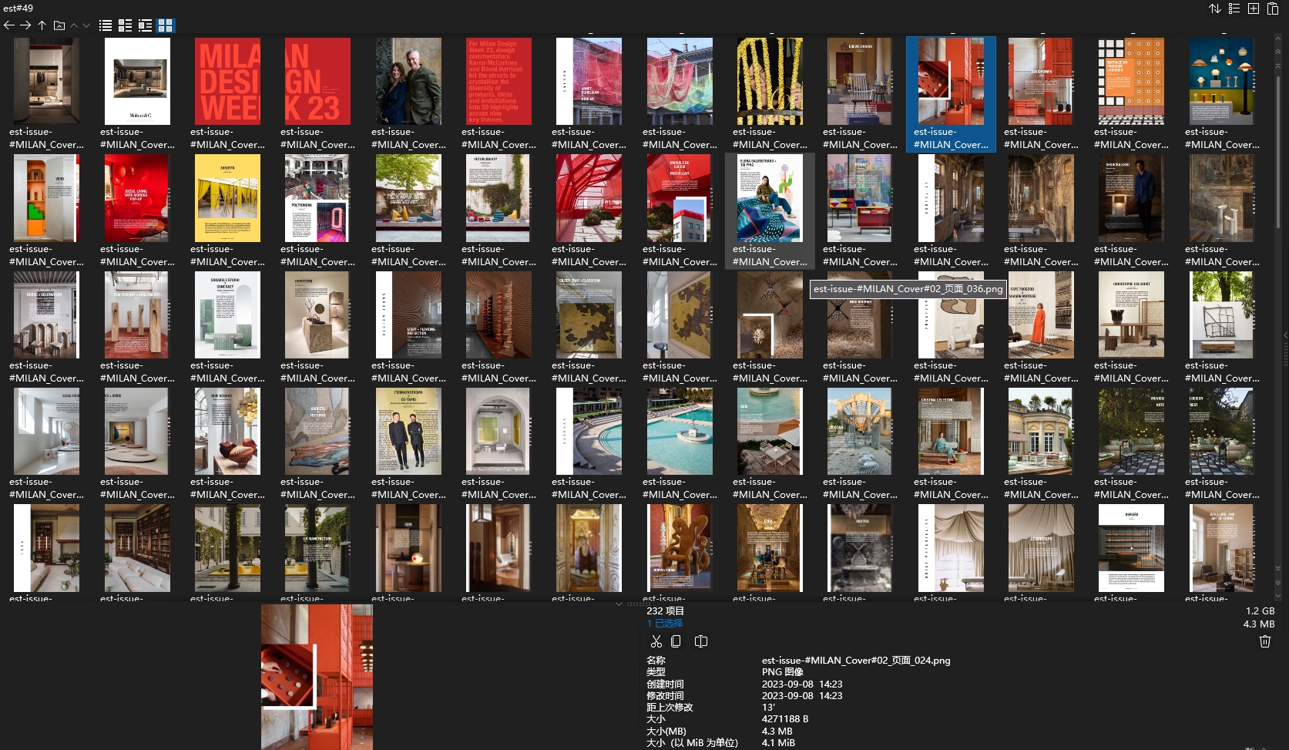Go back with the left arrow
Screen dimensions: 1289x750
(9, 25)
